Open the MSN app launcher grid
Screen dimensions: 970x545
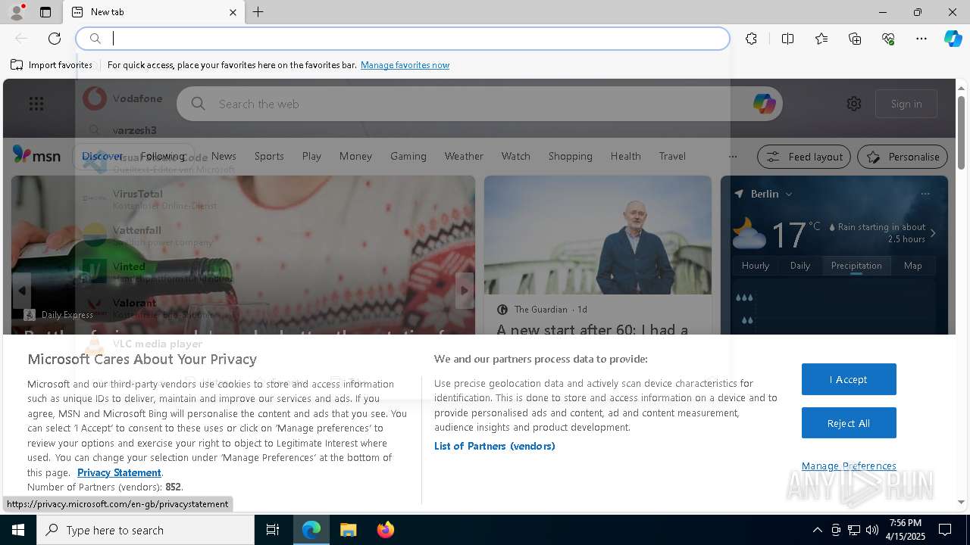(x=36, y=104)
